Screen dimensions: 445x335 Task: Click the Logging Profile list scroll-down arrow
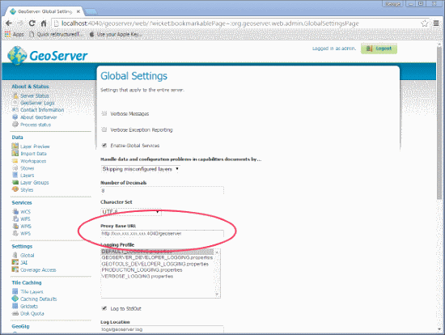(217, 295)
